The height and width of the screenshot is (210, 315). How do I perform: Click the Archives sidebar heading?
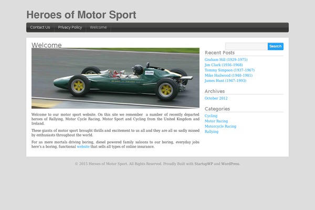215,91
